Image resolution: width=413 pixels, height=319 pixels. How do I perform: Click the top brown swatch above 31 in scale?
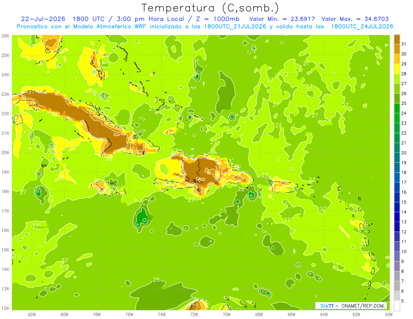click(397, 39)
